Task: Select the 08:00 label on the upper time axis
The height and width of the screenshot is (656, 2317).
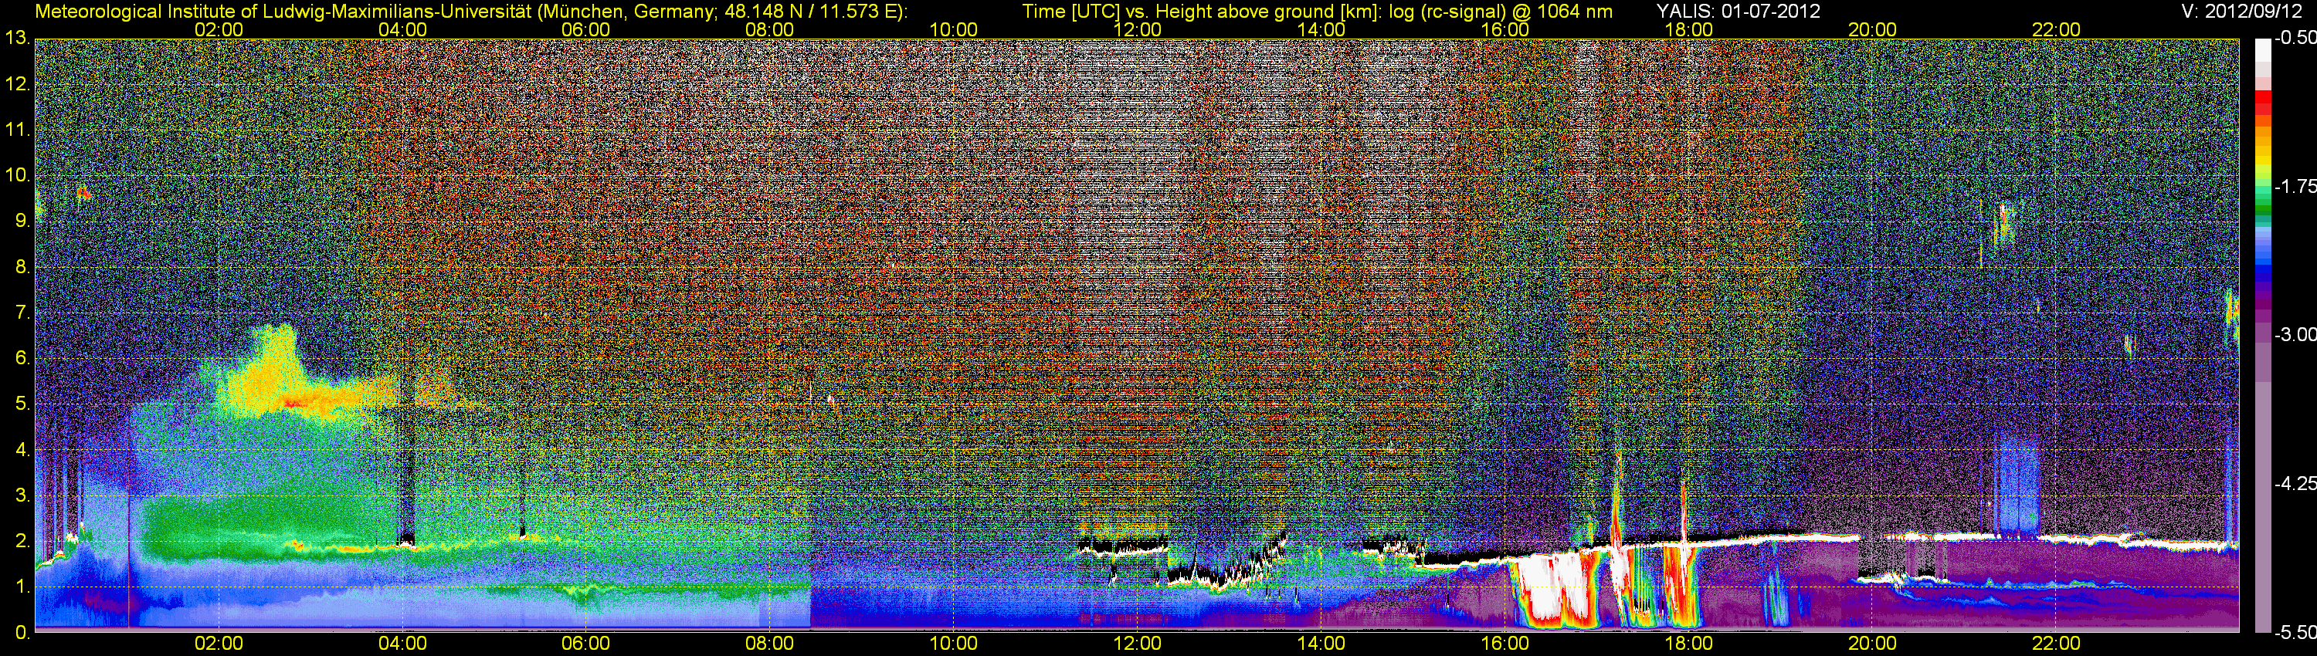Action: pos(770,29)
